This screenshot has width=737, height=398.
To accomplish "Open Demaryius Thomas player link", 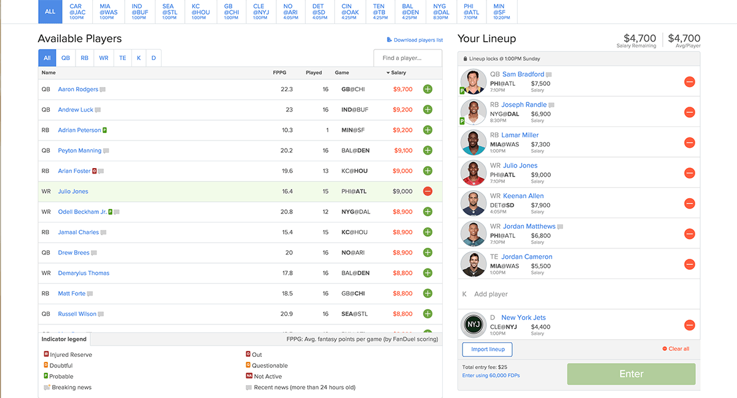I will (84, 274).
